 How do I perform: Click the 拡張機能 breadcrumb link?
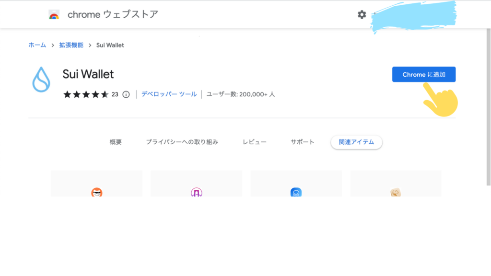tap(71, 45)
